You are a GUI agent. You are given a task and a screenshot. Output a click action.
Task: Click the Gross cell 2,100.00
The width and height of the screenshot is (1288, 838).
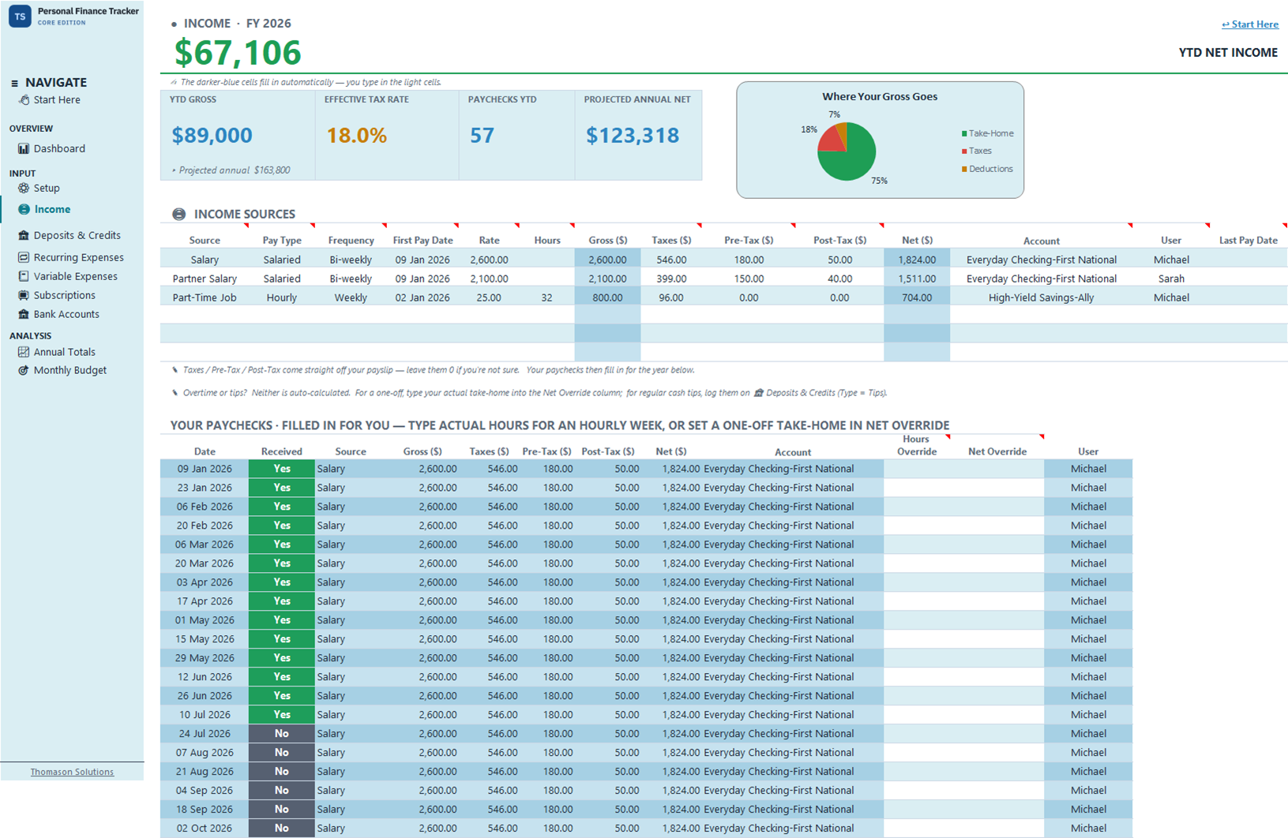[x=607, y=279]
